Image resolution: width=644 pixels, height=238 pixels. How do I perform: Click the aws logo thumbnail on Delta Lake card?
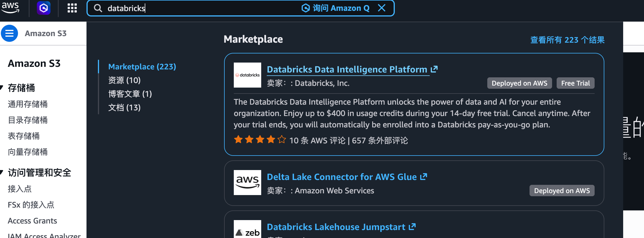247,183
